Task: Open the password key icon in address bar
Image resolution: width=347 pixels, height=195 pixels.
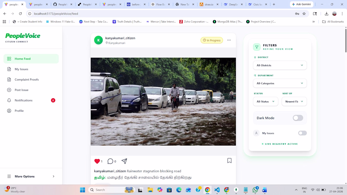Action: [297, 14]
